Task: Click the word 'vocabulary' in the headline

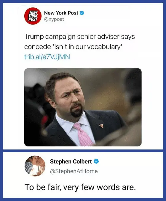Action: (x=104, y=47)
